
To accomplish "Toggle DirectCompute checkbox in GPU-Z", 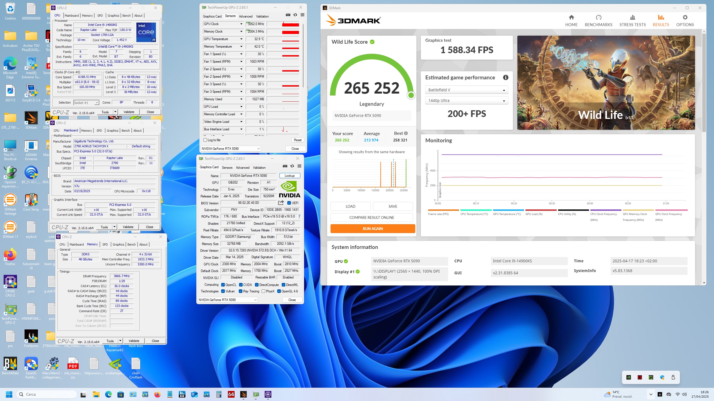I will 257,285.
